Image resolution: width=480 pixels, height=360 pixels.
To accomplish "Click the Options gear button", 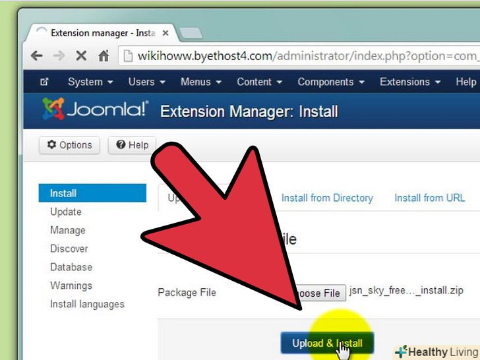I will (69, 145).
